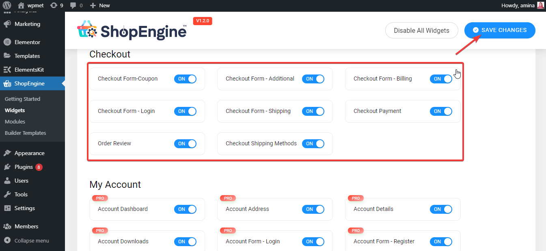The height and width of the screenshot is (251, 546).
Task: Click the Checkout Payment widget label
Action: [x=378, y=111]
